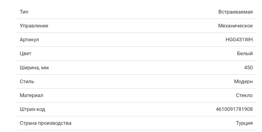This screenshot has width=262, height=132.
Task: Select the Турция country value
Action: [x=244, y=123]
